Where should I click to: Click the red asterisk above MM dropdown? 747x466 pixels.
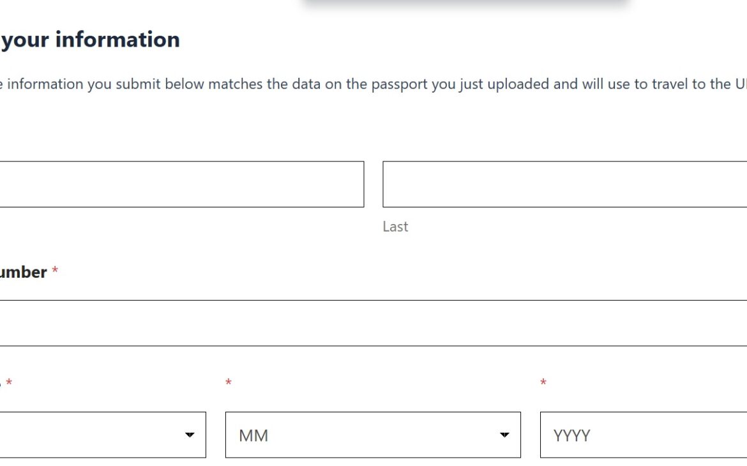coord(229,383)
